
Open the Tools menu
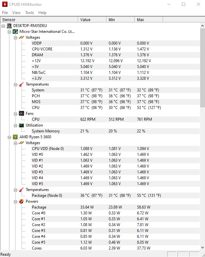pyautogui.click(x=29, y=13)
